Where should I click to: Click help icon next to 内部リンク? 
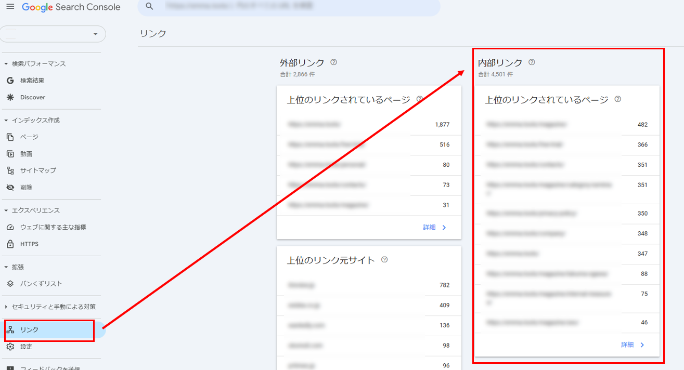pos(532,62)
